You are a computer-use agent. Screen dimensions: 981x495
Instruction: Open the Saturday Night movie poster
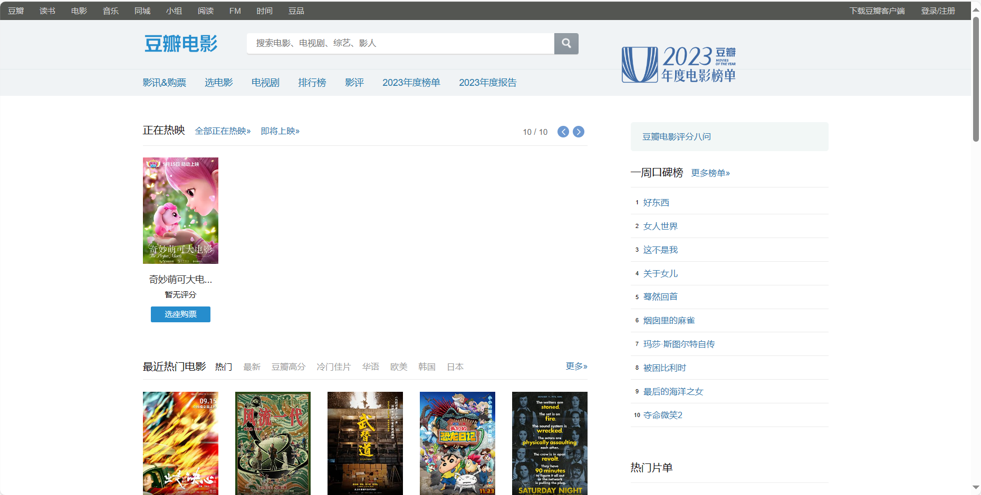point(550,443)
